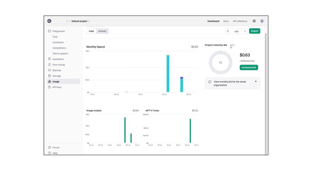Open the Docs tab in header
312x171 pixels.
point(226,21)
